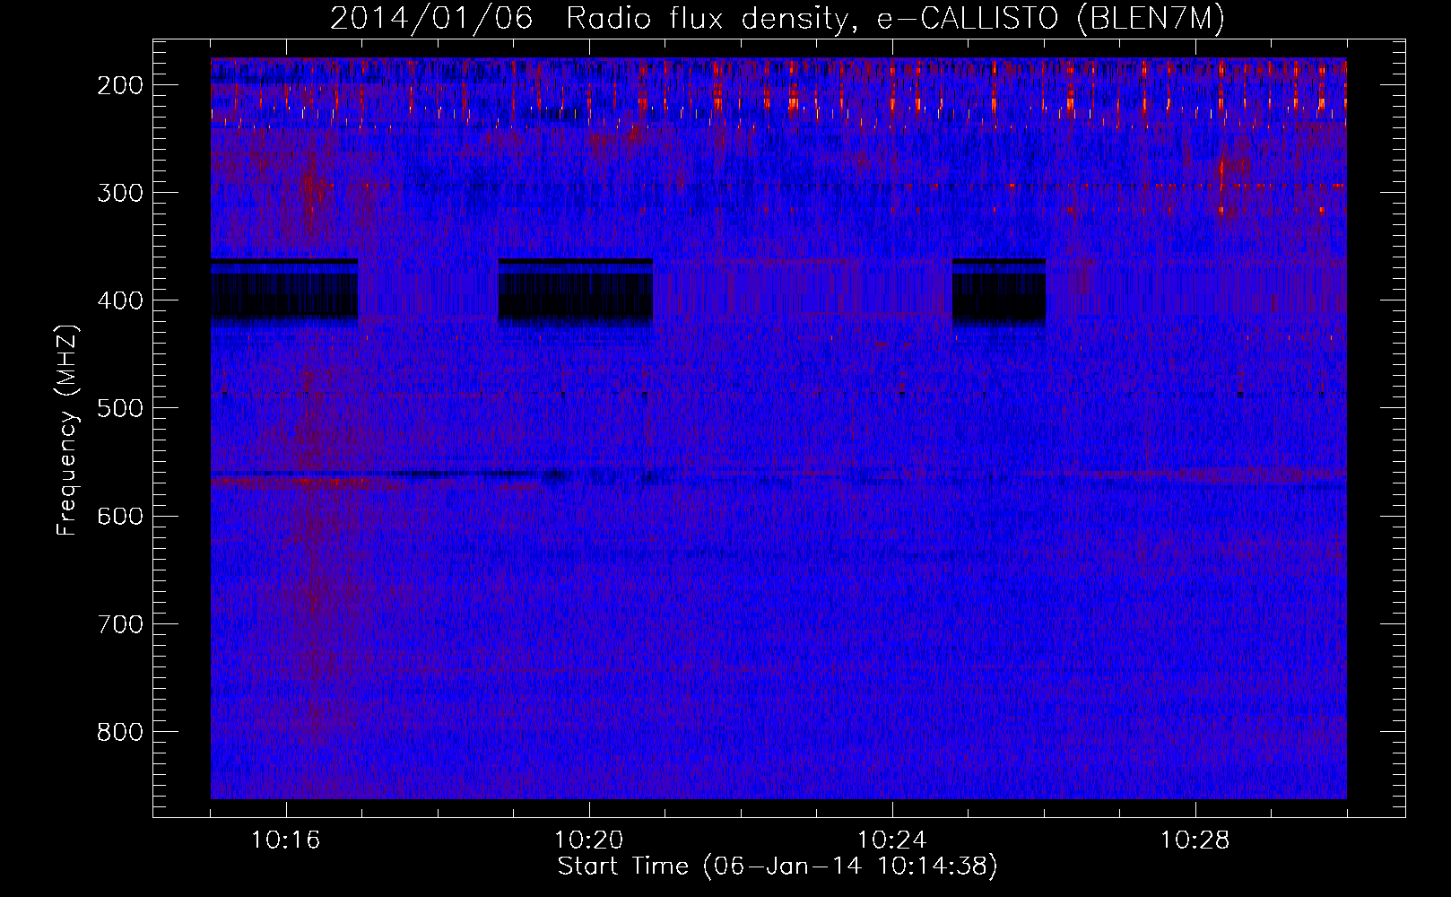Select the 800 frequency tick label
1451x897 pixels.
coord(120,732)
